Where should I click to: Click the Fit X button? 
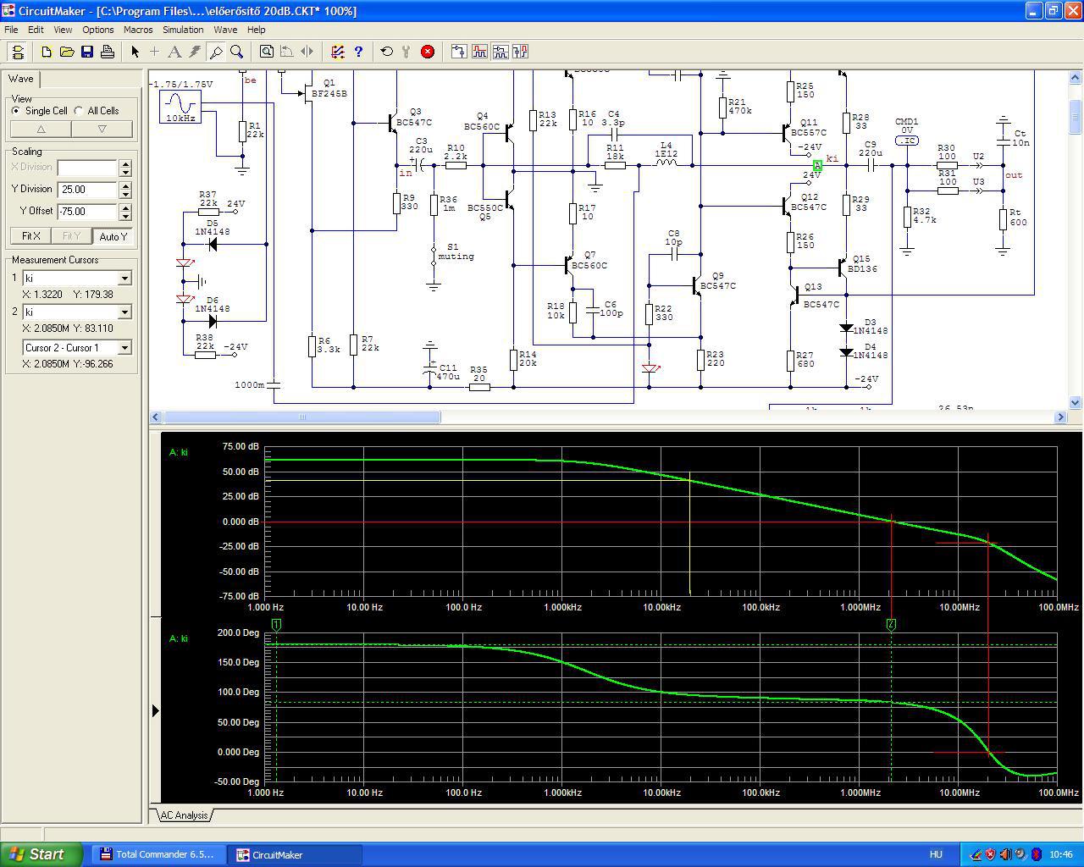click(x=30, y=236)
